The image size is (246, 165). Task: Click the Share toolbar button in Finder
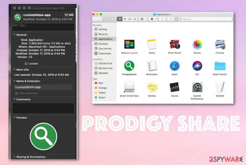point(162,19)
